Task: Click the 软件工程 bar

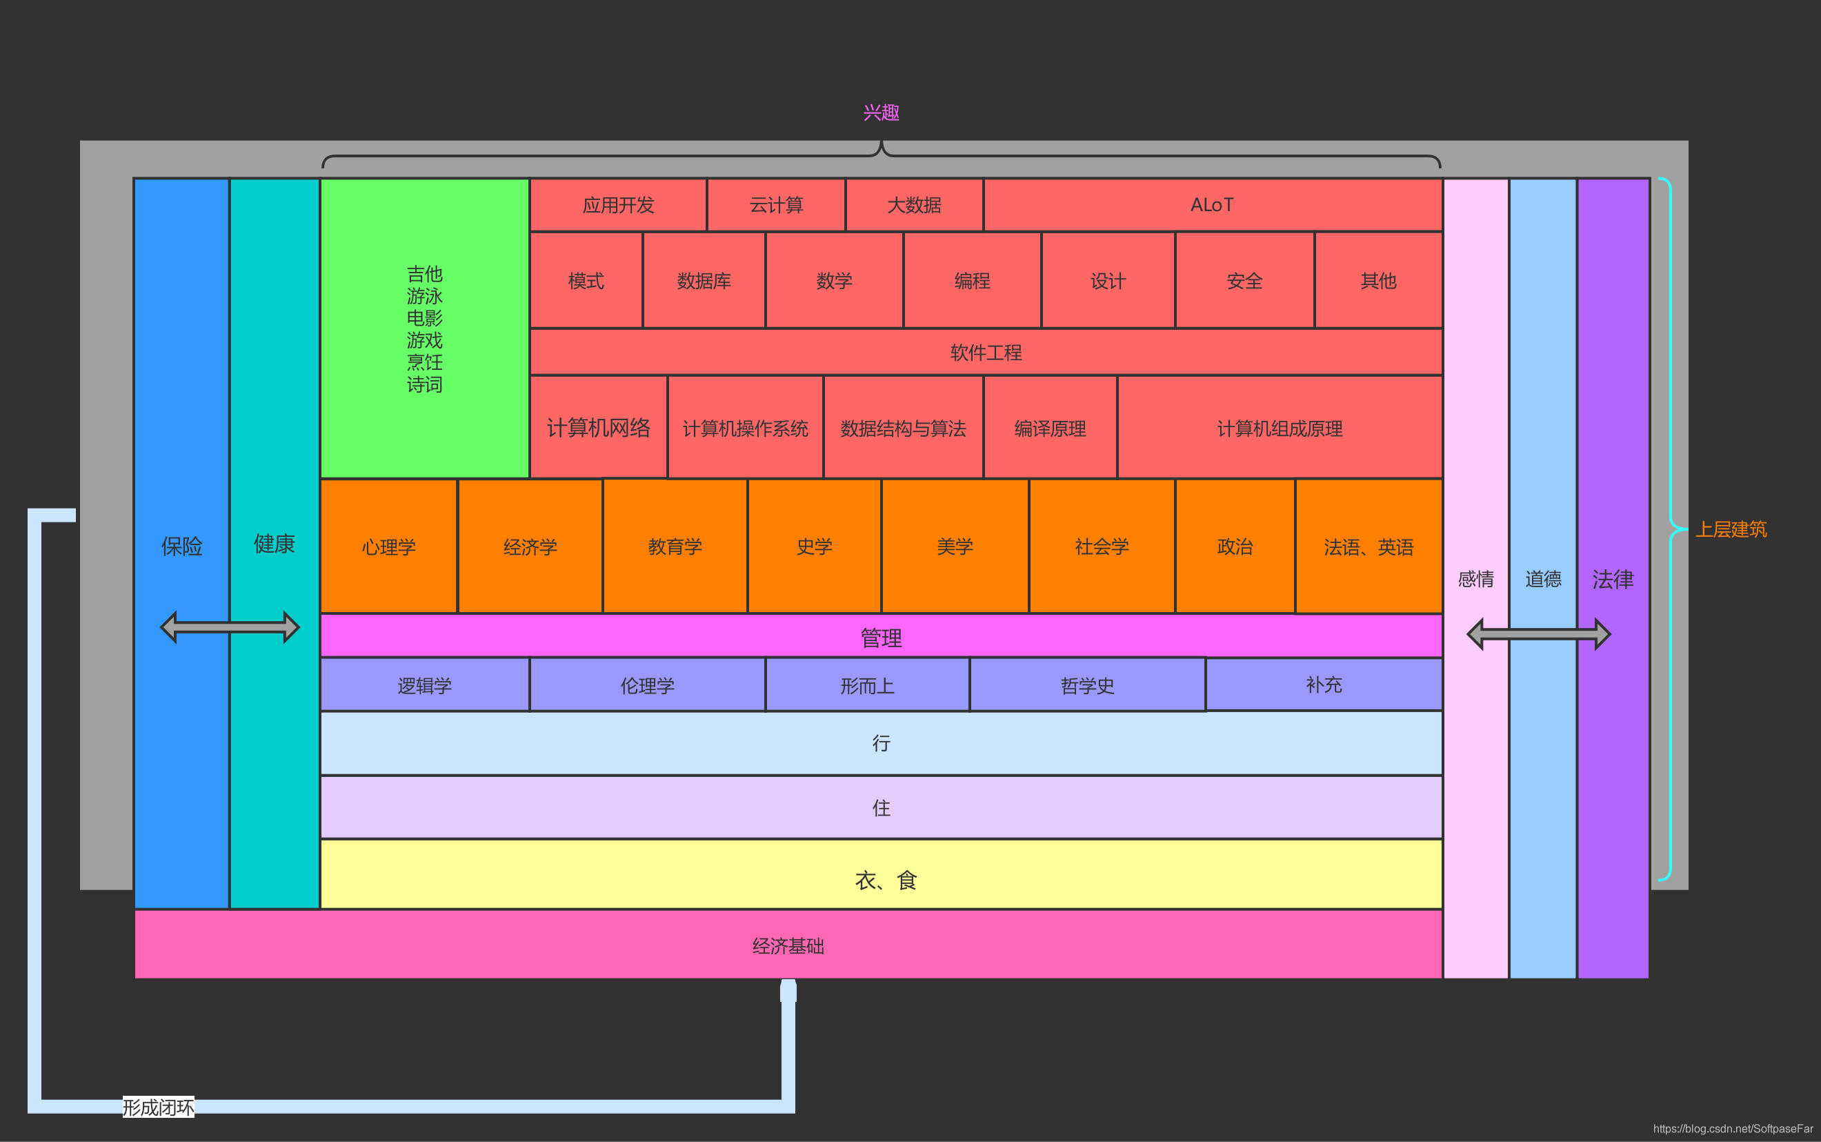Action: [986, 352]
